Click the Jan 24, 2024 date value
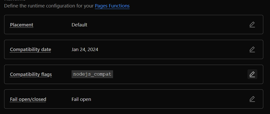Image resolution: width=270 pixels, height=114 pixels. (x=85, y=50)
